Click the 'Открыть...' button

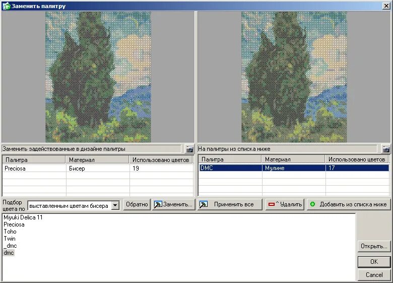pyautogui.click(x=374, y=246)
